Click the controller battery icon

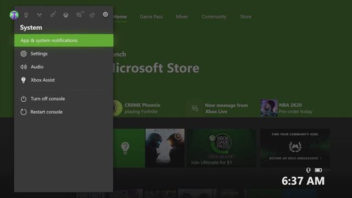pyautogui.click(x=318, y=170)
